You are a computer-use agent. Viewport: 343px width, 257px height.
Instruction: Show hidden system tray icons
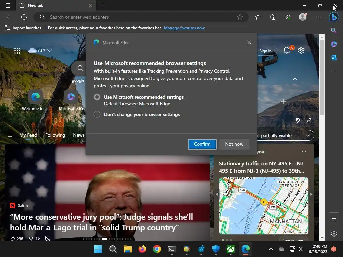[x=271, y=249]
